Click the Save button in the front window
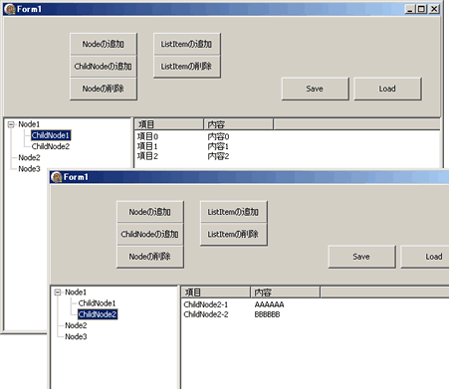This screenshot has width=449, height=389. coord(361,257)
